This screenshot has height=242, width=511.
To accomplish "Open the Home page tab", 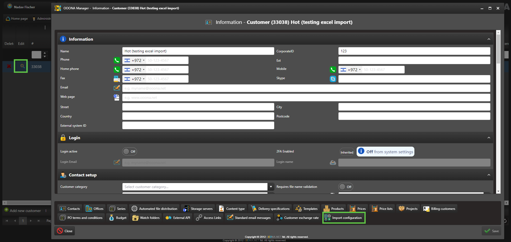I will pyautogui.click(x=17, y=19).
